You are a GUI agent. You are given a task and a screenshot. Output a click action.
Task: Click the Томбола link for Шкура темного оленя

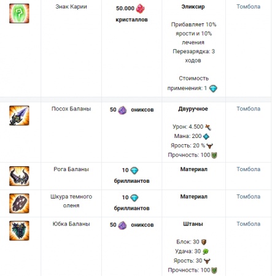[x=249, y=197]
